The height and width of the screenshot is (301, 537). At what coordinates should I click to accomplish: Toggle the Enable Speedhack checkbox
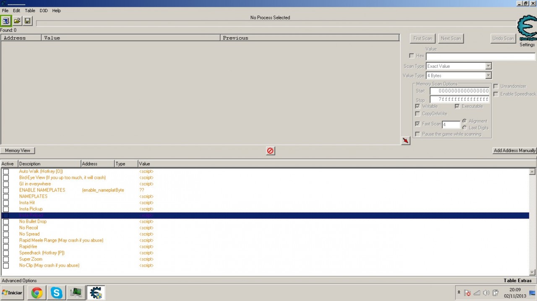click(x=496, y=94)
